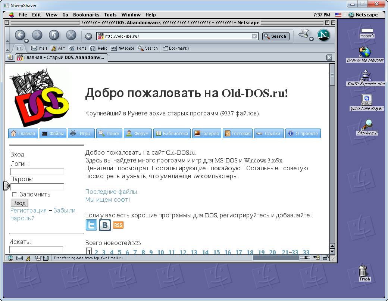Click the Вход login button

[x=19, y=203]
